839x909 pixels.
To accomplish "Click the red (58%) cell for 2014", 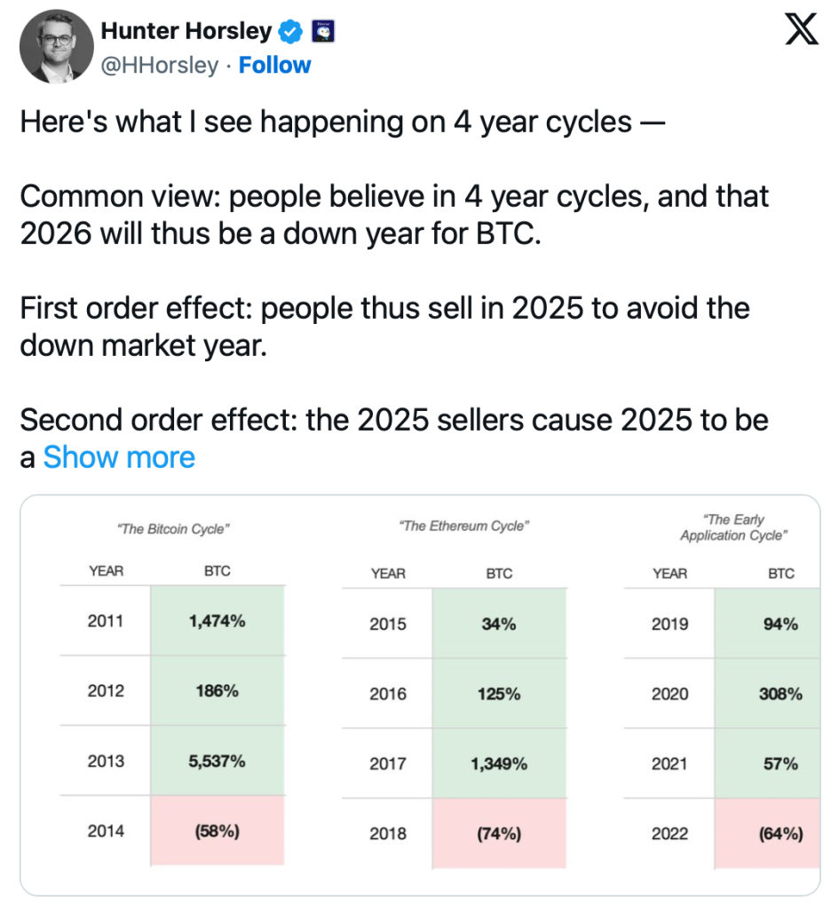I will pos(217,832).
